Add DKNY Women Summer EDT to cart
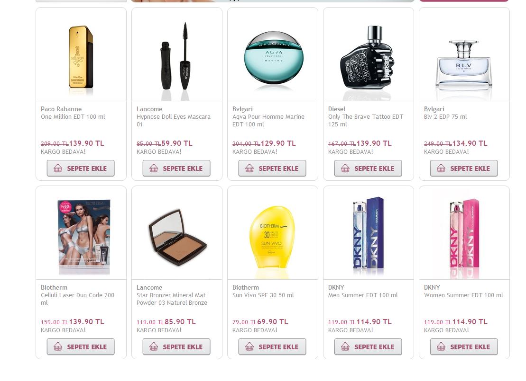Screen dimensions: 526x381 [x=464, y=347]
